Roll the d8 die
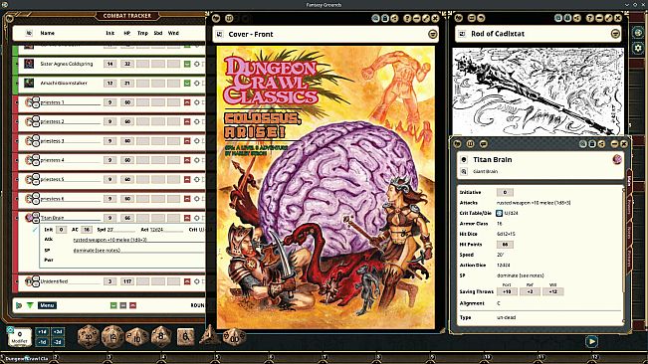Image resolution: width=648 pixels, height=364 pixels. [x=161, y=337]
